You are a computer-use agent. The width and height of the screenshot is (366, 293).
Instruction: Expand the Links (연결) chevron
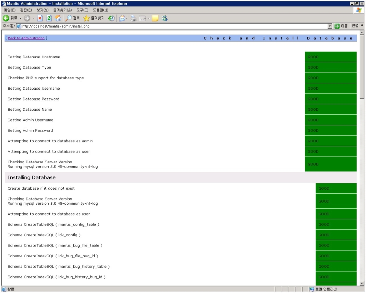point(362,25)
